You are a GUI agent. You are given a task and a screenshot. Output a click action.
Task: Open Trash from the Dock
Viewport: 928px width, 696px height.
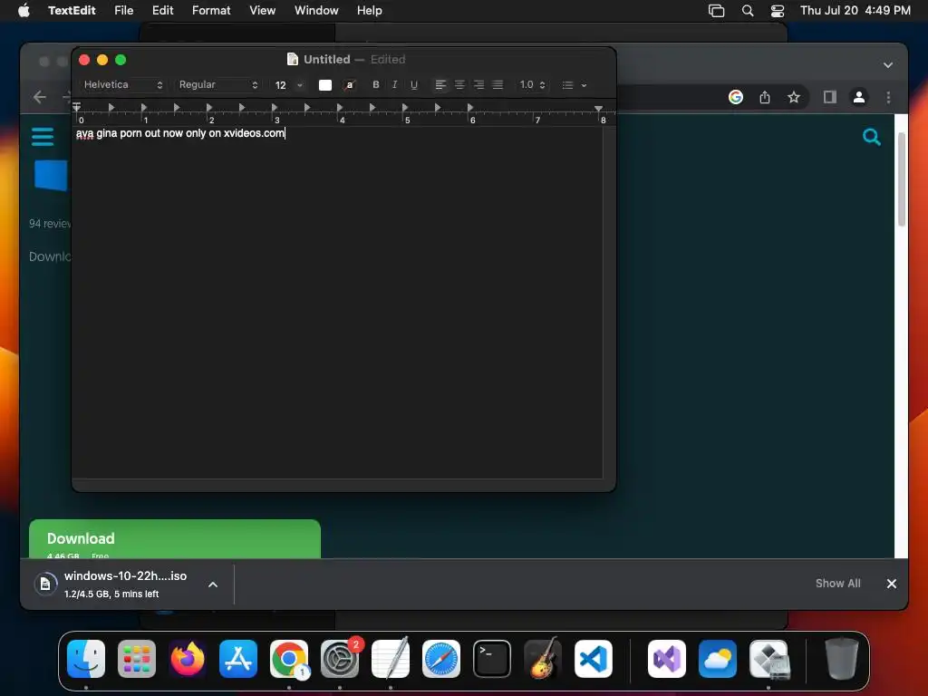[842, 659]
